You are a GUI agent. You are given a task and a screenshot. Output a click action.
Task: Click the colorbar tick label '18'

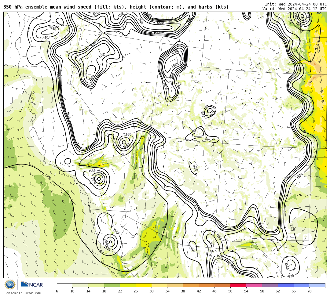click(104, 291)
